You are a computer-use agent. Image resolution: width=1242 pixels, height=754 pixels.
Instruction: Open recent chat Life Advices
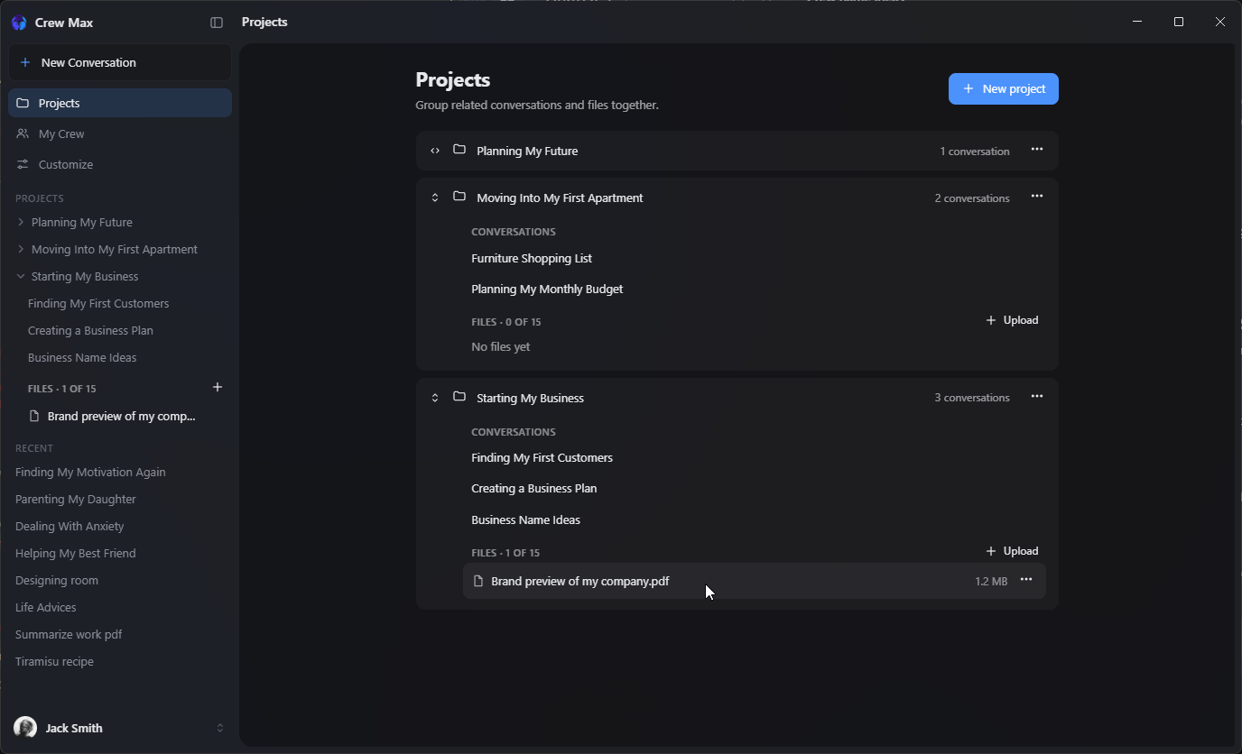point(46,607)
